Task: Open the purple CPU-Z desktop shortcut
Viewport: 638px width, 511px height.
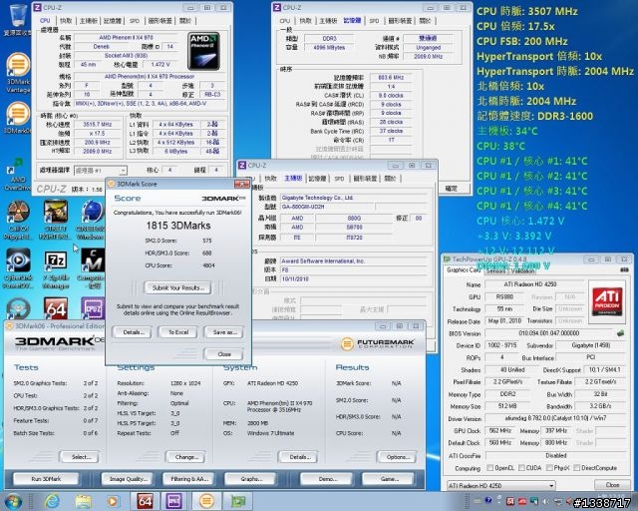Action: click(93, 308)
